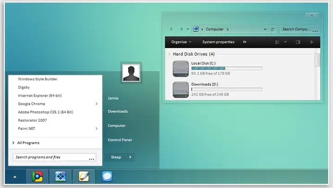Launch Google Chrome from the taskbar
333x188 pixels.
tap(37, 176)
